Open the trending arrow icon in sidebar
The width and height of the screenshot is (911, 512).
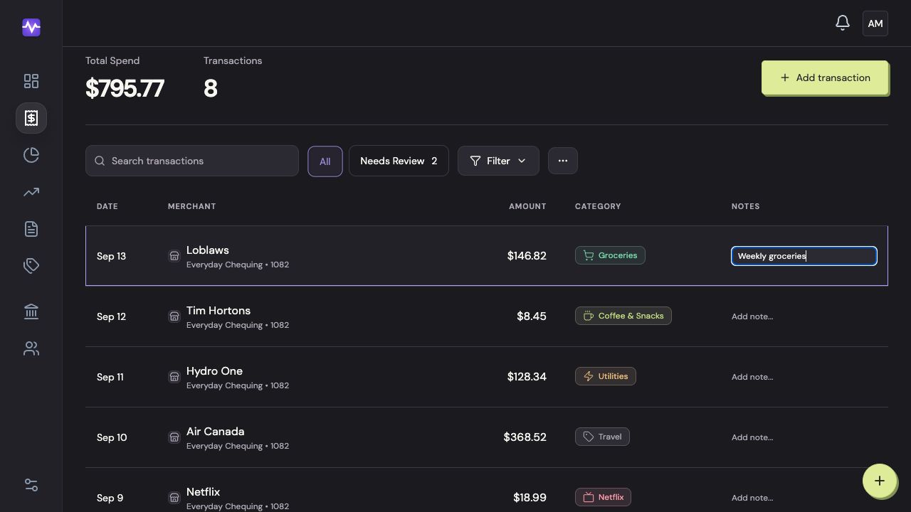pos(31,192)
